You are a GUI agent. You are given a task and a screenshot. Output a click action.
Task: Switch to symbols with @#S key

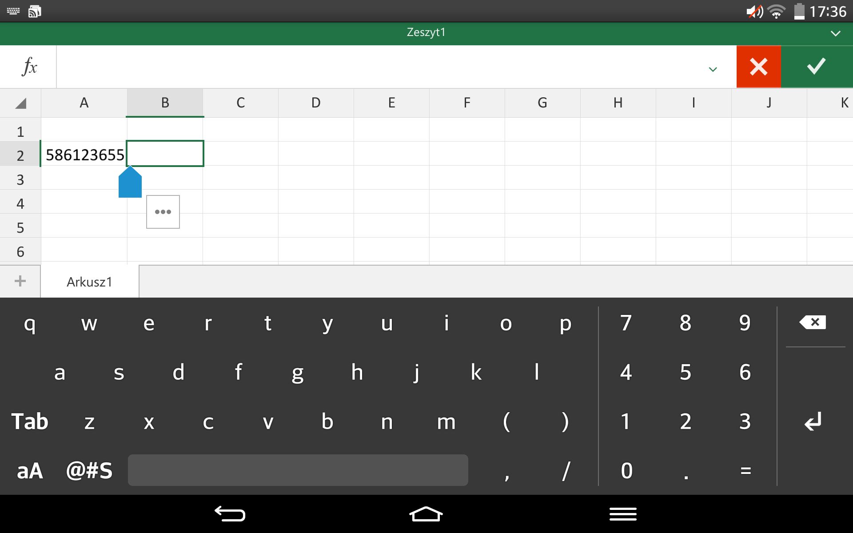click(x=89, y=470)
